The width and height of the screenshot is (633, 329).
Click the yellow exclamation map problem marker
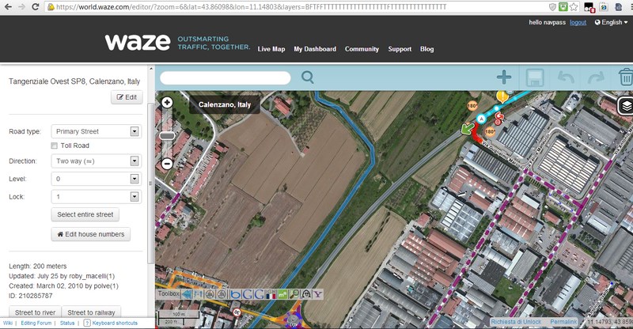(x=502, y=96)
